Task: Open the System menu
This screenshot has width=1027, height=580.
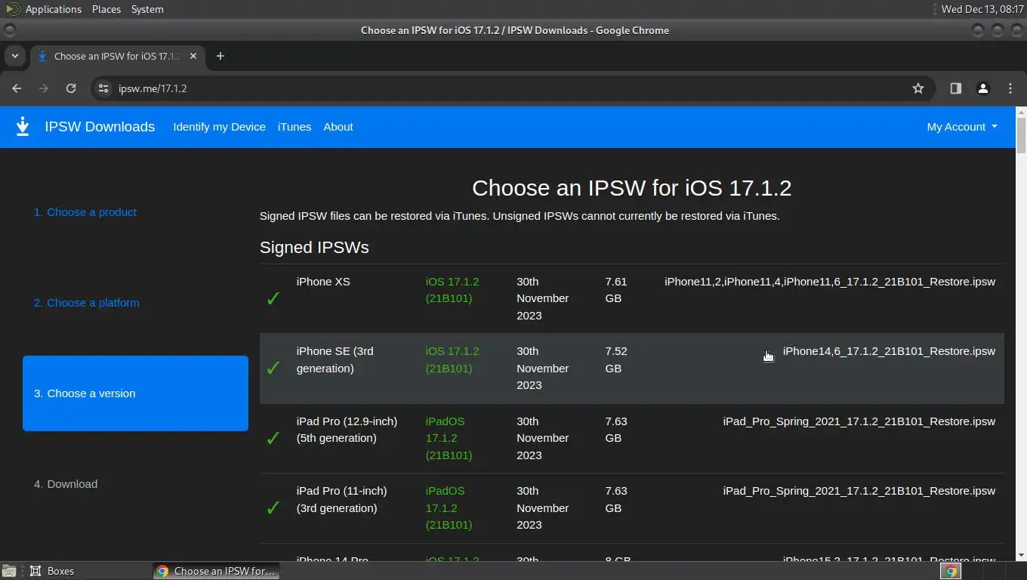Action: [x=147, y=9]
